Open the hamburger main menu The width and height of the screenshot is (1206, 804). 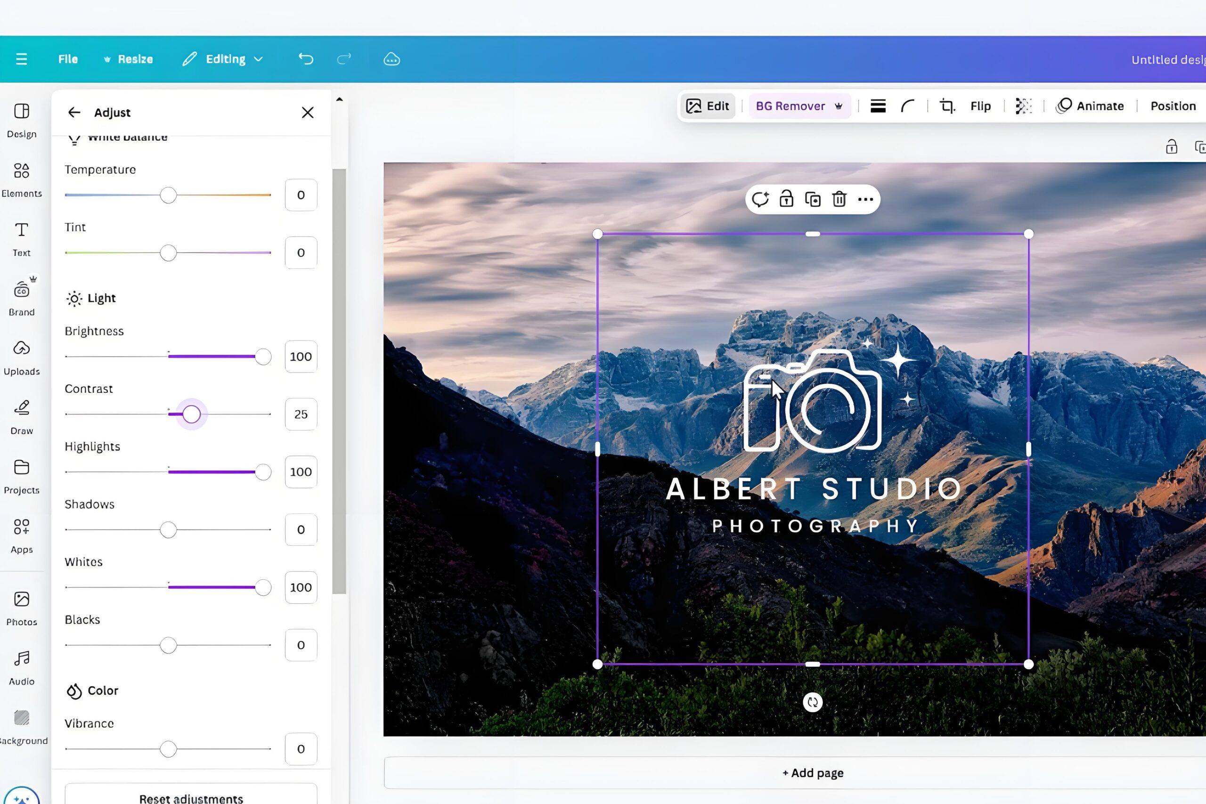pyautogui.click(x=22, y=59)
